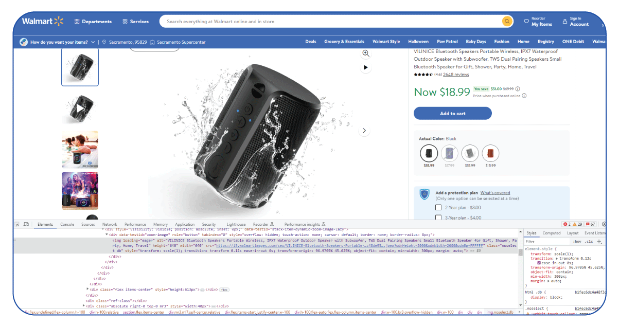The width and height of the screenshot is (619, 326).
Task: Select the video thumbnail with play button
Action: point(80,108)
